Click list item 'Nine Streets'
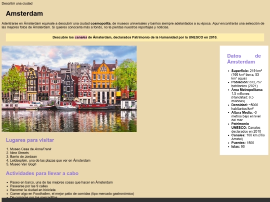Viewport: 270px width, 202px height. [19, 153]
